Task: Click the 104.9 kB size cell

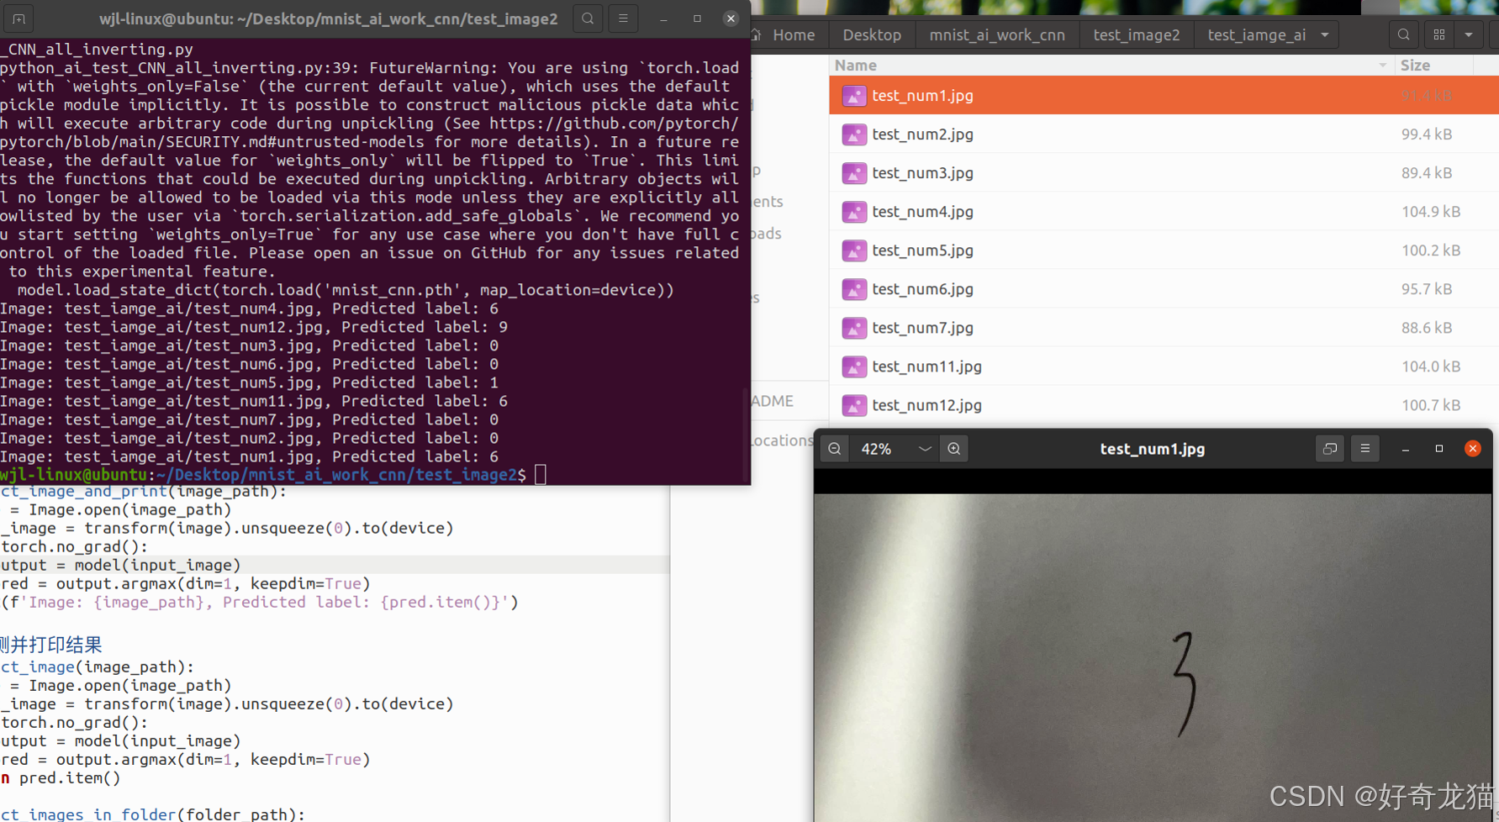Action: tap(1431, 212)
